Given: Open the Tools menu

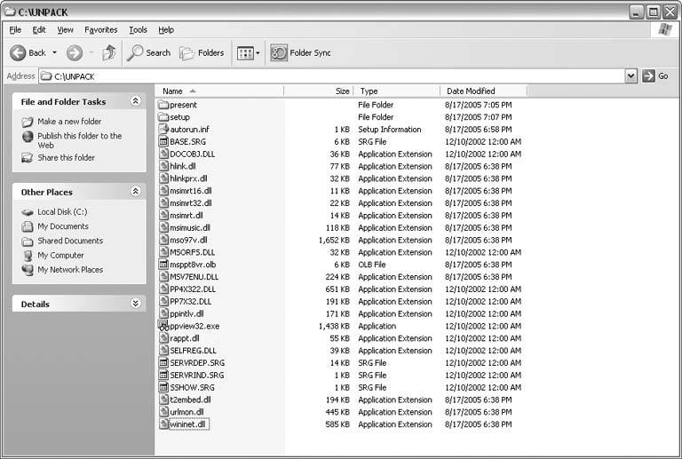Looking at the screenshot, I should 138,29.
